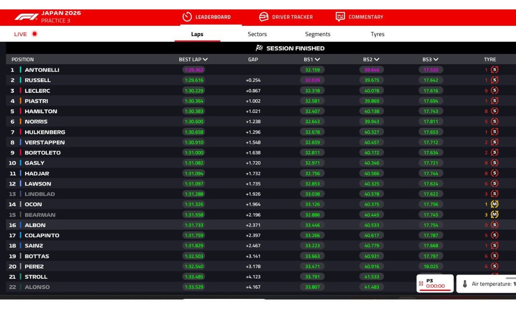Open the BEST LAP sort dropdown
Image resolution: width=516 pixels, height=313 pixels.
(204, 59)
